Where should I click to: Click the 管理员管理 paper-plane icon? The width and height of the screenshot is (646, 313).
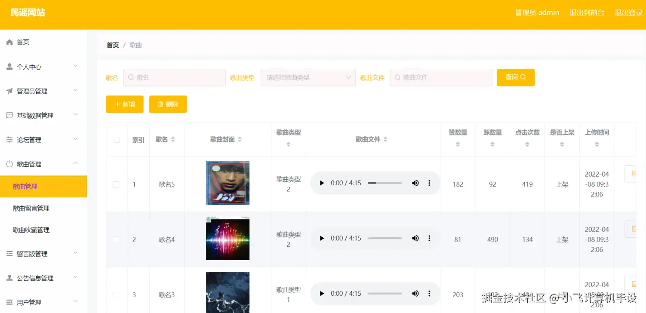(x=10, y=91)
